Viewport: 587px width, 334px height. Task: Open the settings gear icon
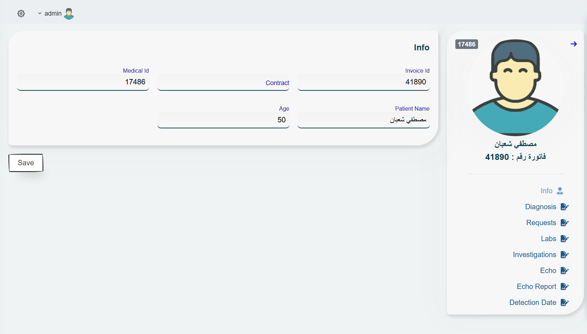coord(21,13)
